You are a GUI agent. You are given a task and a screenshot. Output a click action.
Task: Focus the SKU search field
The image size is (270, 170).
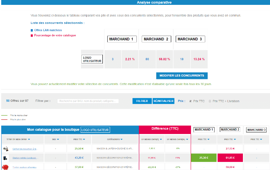tap(88, 101)
